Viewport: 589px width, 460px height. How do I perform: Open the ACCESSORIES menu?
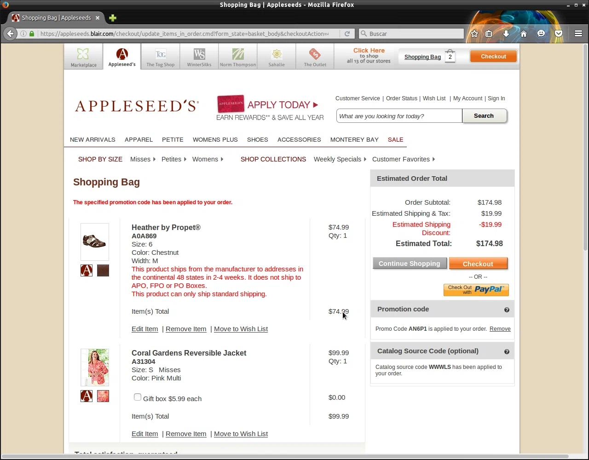click(x=299, y=139)
